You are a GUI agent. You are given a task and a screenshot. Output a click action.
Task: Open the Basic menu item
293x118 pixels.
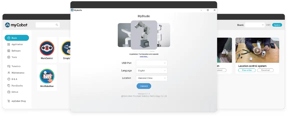pos(17,38)
